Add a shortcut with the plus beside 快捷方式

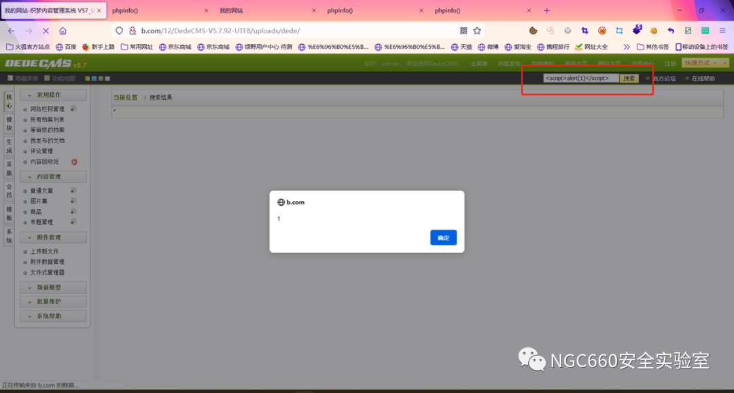[725, 63]
